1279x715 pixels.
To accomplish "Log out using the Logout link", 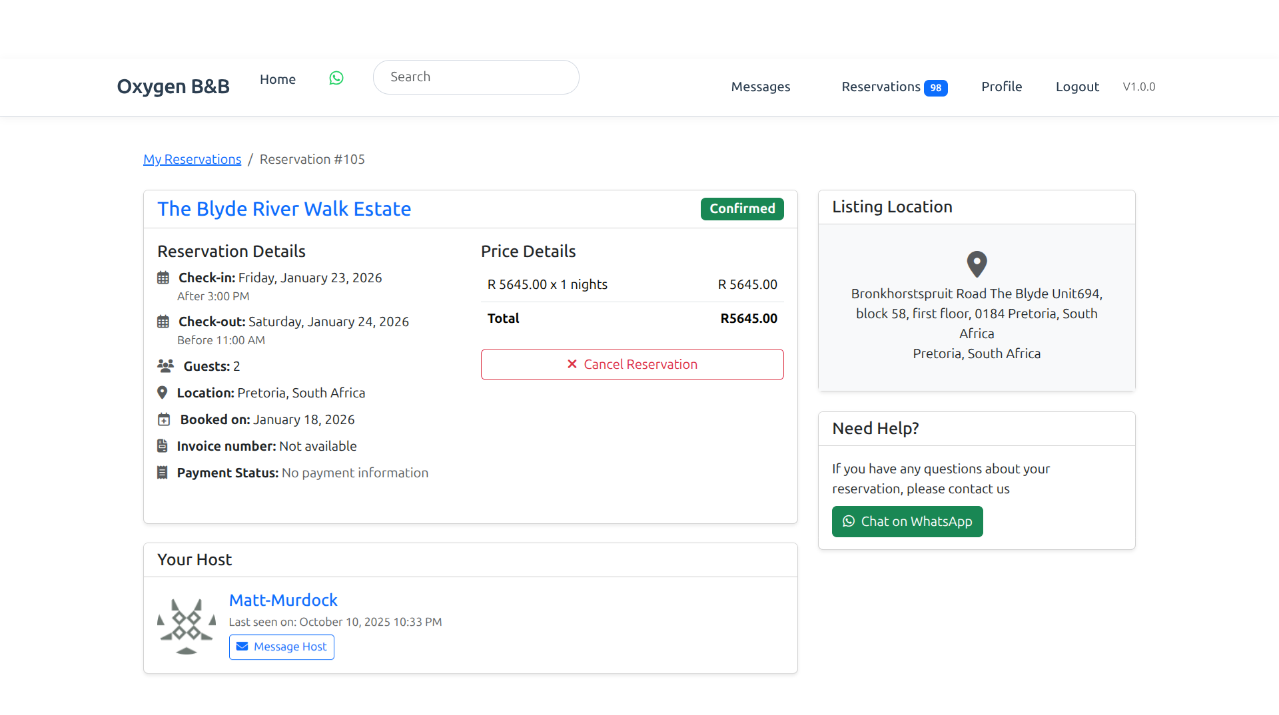I will click(x=1077, y=87).
